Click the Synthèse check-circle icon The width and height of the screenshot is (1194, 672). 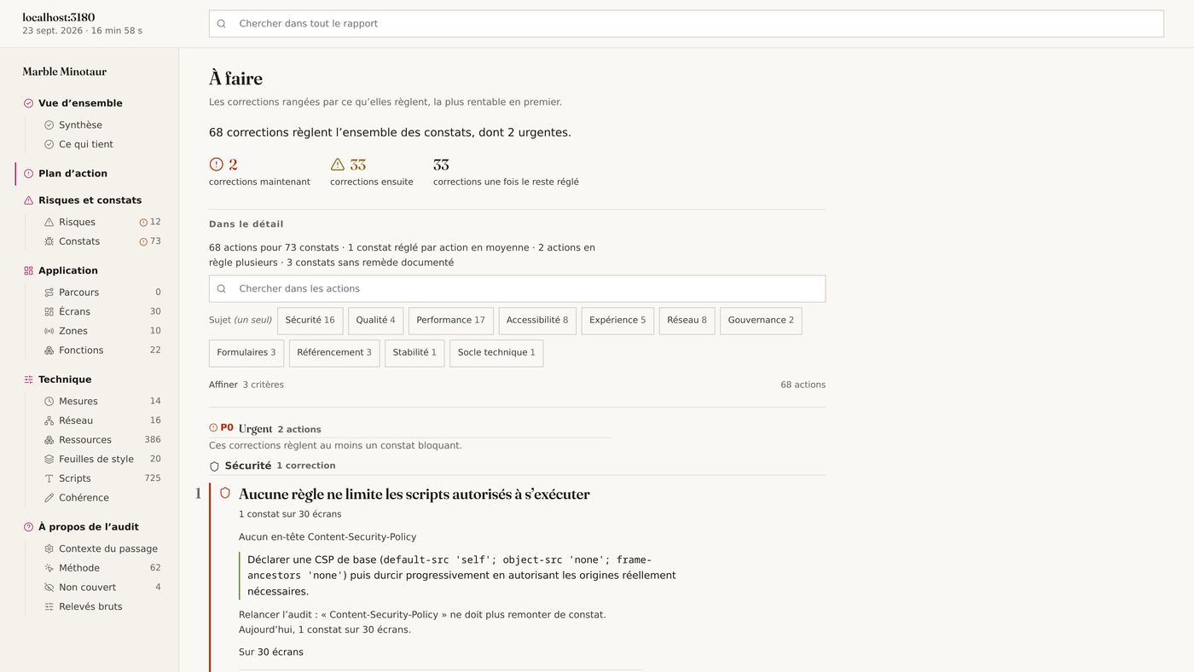49,125
